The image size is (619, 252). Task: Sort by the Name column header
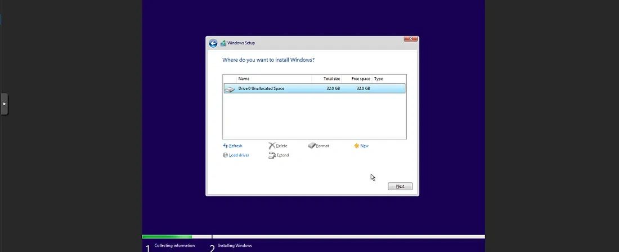(x=244, y=79)
